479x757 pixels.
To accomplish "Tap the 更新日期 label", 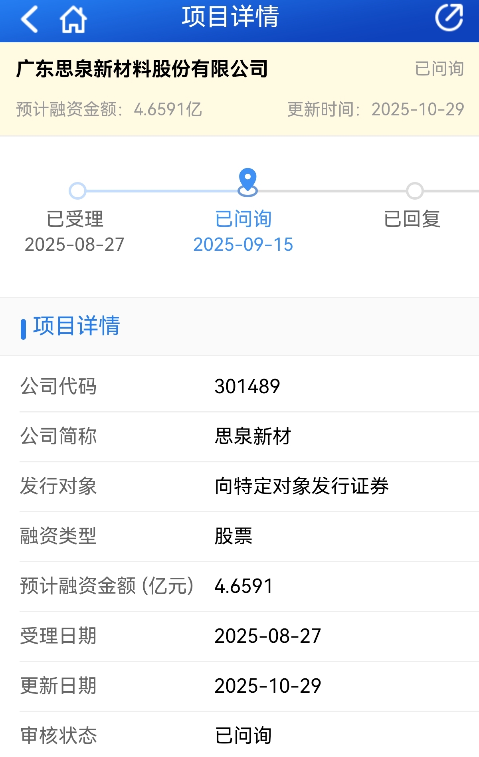I will coord(58,686).
